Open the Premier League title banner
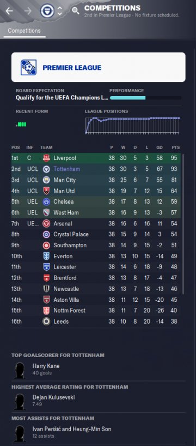Screen dimensions: 196x446 tap(99, 67)
